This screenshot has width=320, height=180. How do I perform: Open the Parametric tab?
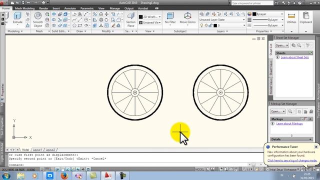[87, 8]
